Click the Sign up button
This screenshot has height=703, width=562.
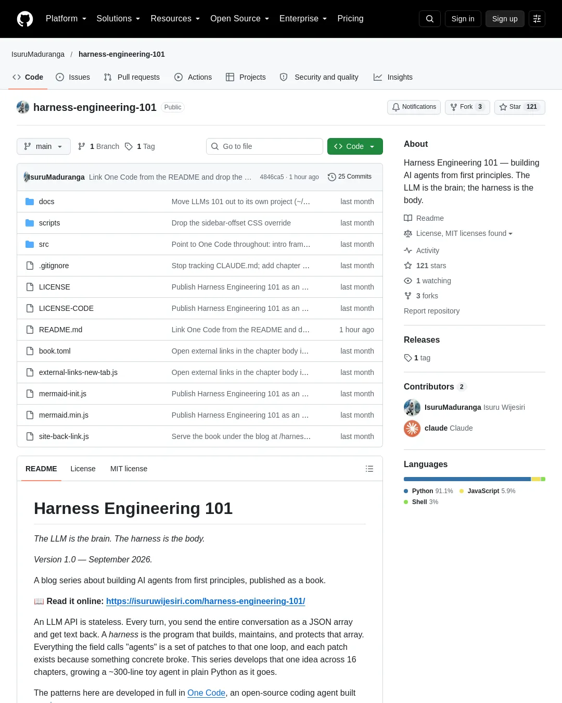point(505,19)
